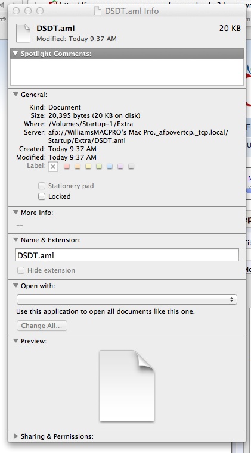Click into the Spotlight Comments text area
The image size is (251, 453).
point(127,72)
